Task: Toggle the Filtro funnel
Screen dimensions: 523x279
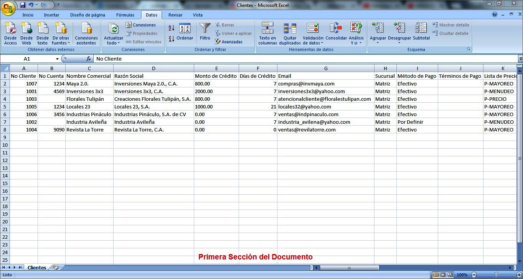Action: click(x=205, y=32)
